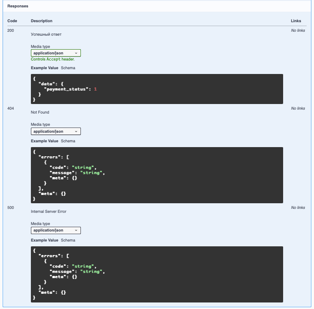Click the 404 errors JSON example block
The height and width of the screenshot is (309, 314).
click(x=157, y=175)
